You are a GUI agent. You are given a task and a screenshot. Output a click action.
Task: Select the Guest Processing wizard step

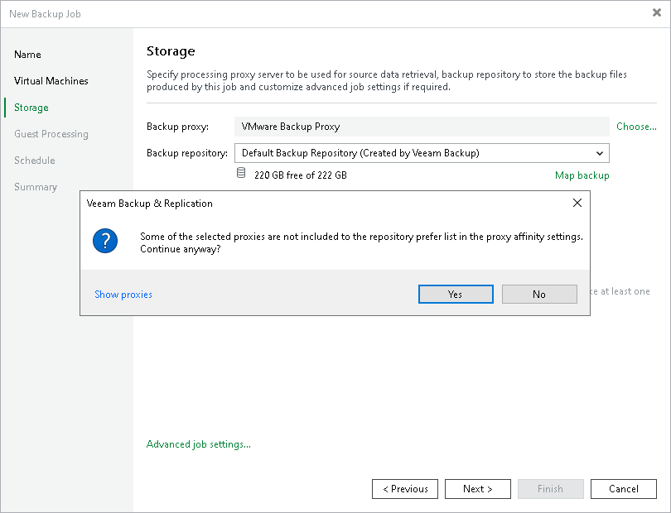coord(51,134)
